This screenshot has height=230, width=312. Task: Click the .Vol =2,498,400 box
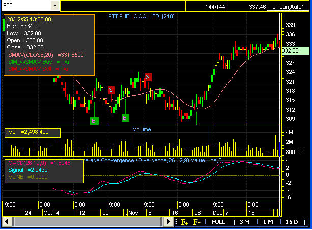pyautogui.click(x=33, y=133)
